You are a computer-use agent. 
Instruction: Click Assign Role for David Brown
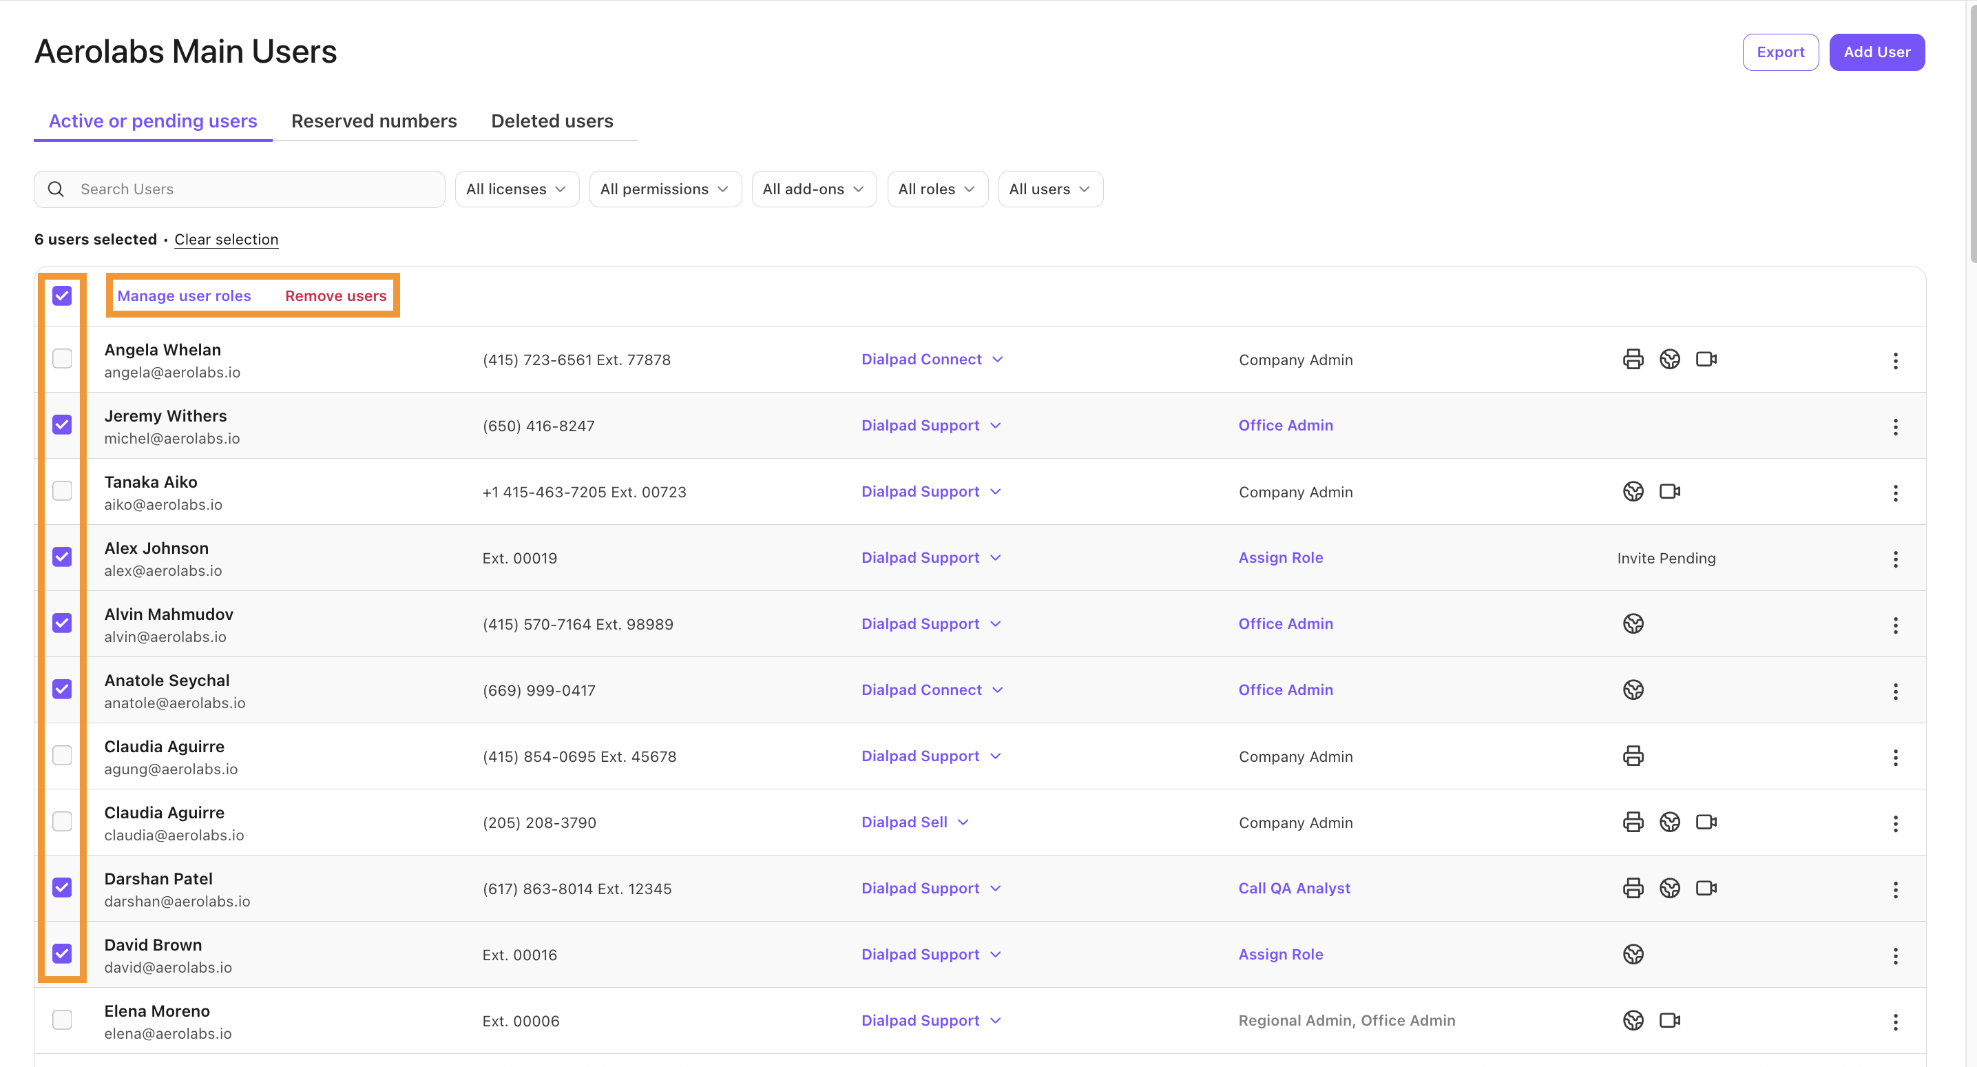click(1280, 953)
